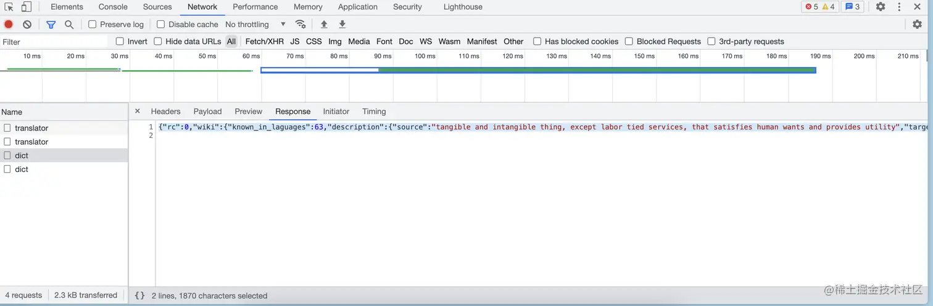The image size is (933, 306).
Task: Show the Initiator tab
Action: (x=336, y=111)
